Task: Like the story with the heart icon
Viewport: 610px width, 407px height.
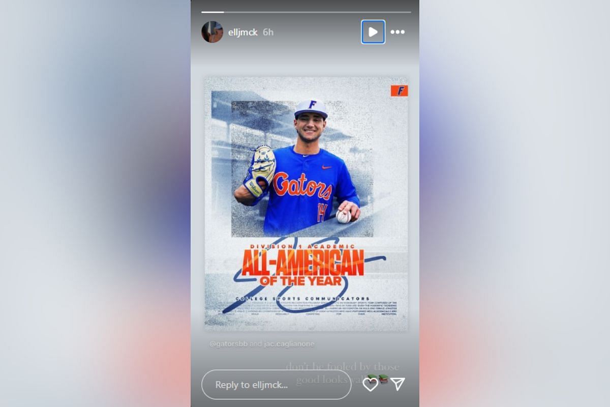Action: [x=370, y=384]
